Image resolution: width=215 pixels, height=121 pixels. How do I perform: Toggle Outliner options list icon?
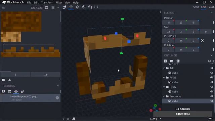pyautogui.click(x=178, y=61)
